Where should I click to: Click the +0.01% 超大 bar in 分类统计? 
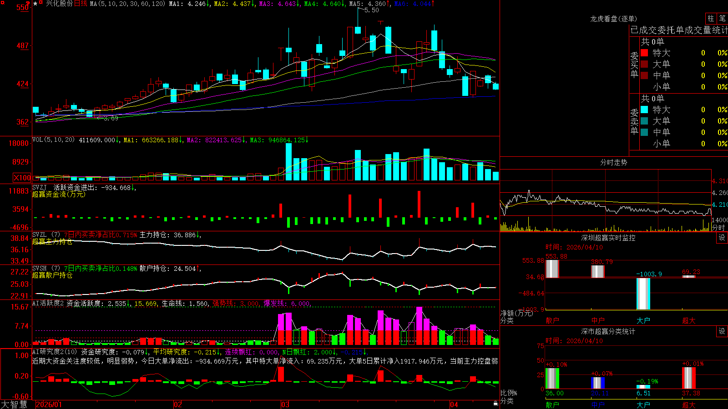coord(688,378)
